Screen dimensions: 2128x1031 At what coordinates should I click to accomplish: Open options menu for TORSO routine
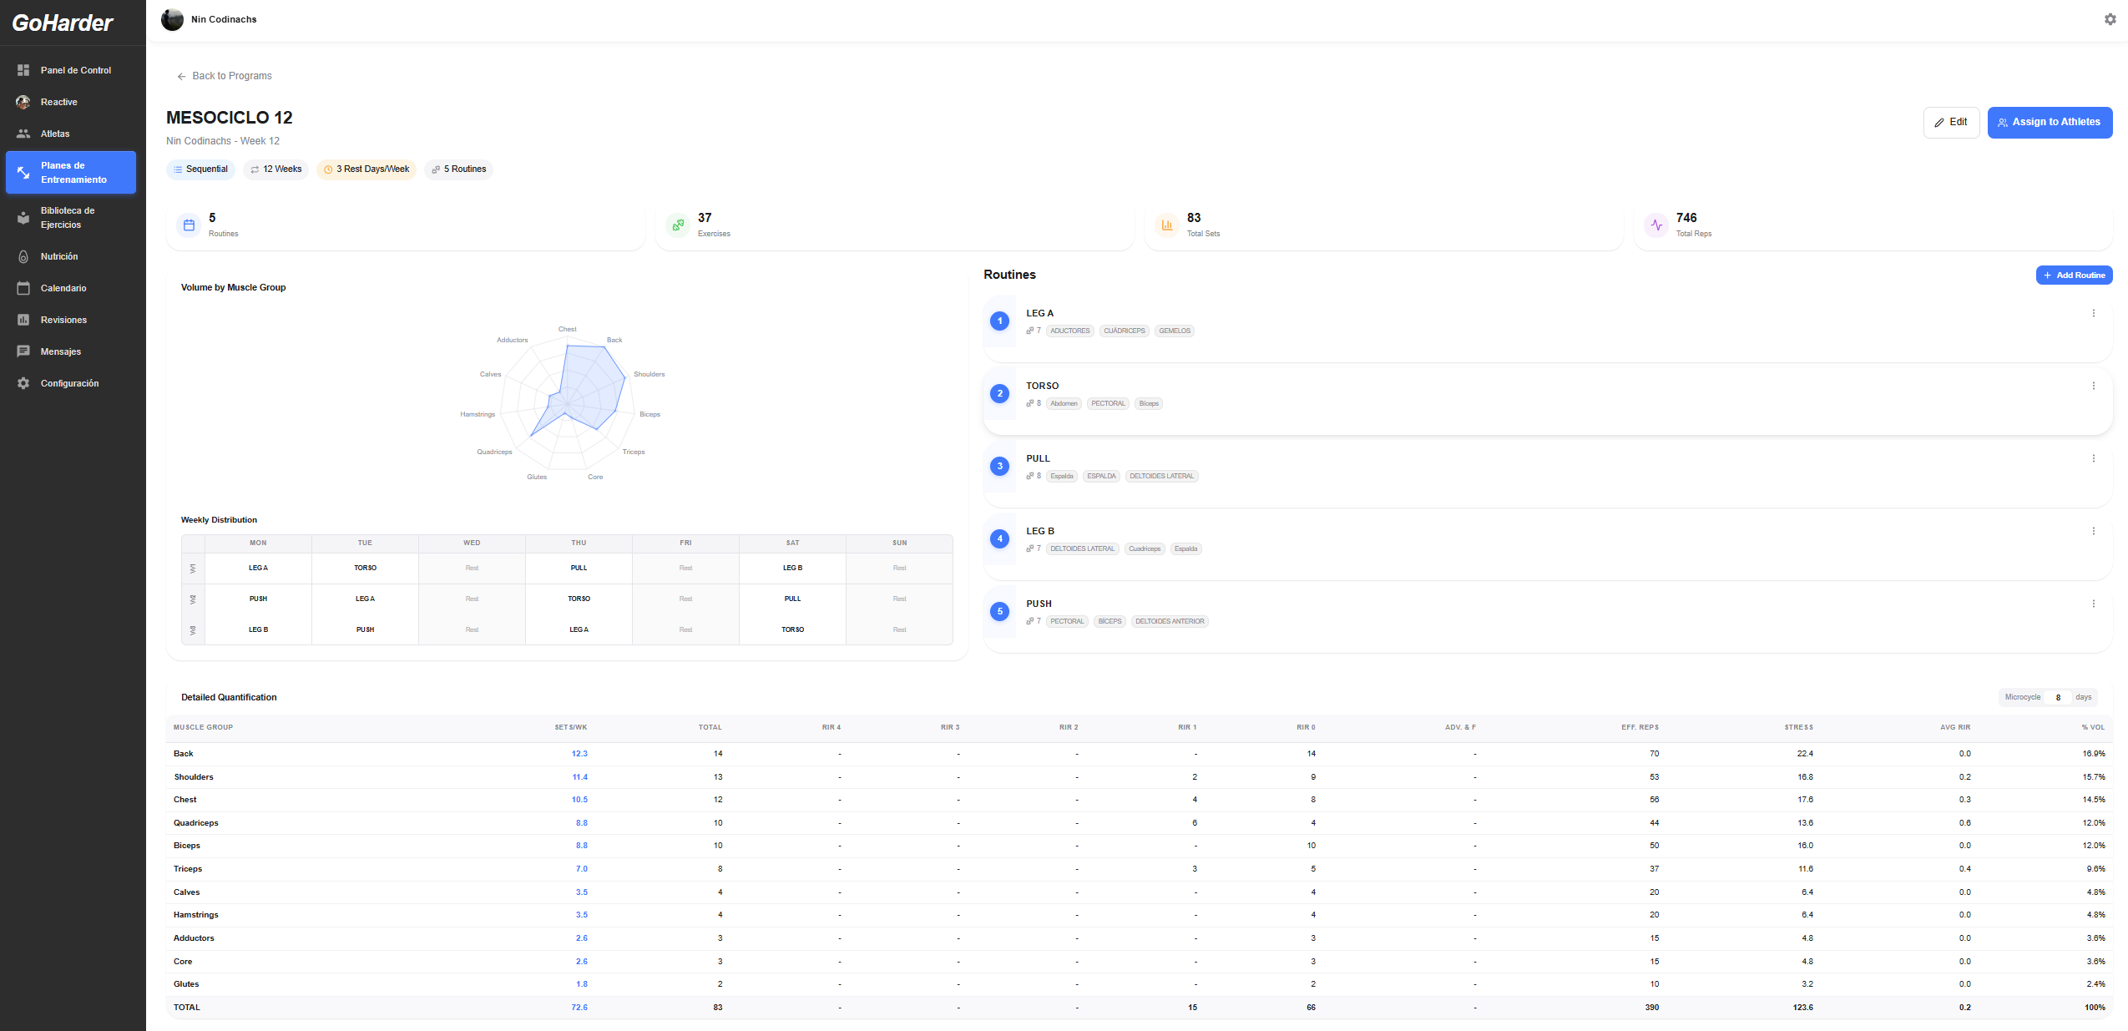(2093, 386)
